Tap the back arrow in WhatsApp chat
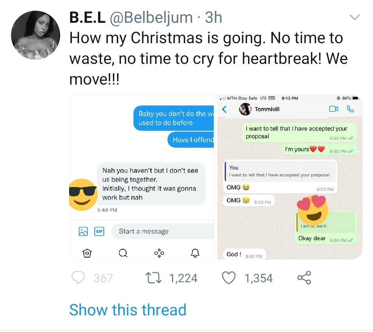 [224, 109]
